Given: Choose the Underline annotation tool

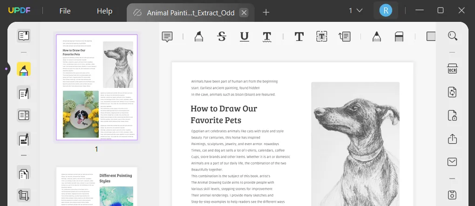Looking at the screenshot, I should [x=244, y=36].
